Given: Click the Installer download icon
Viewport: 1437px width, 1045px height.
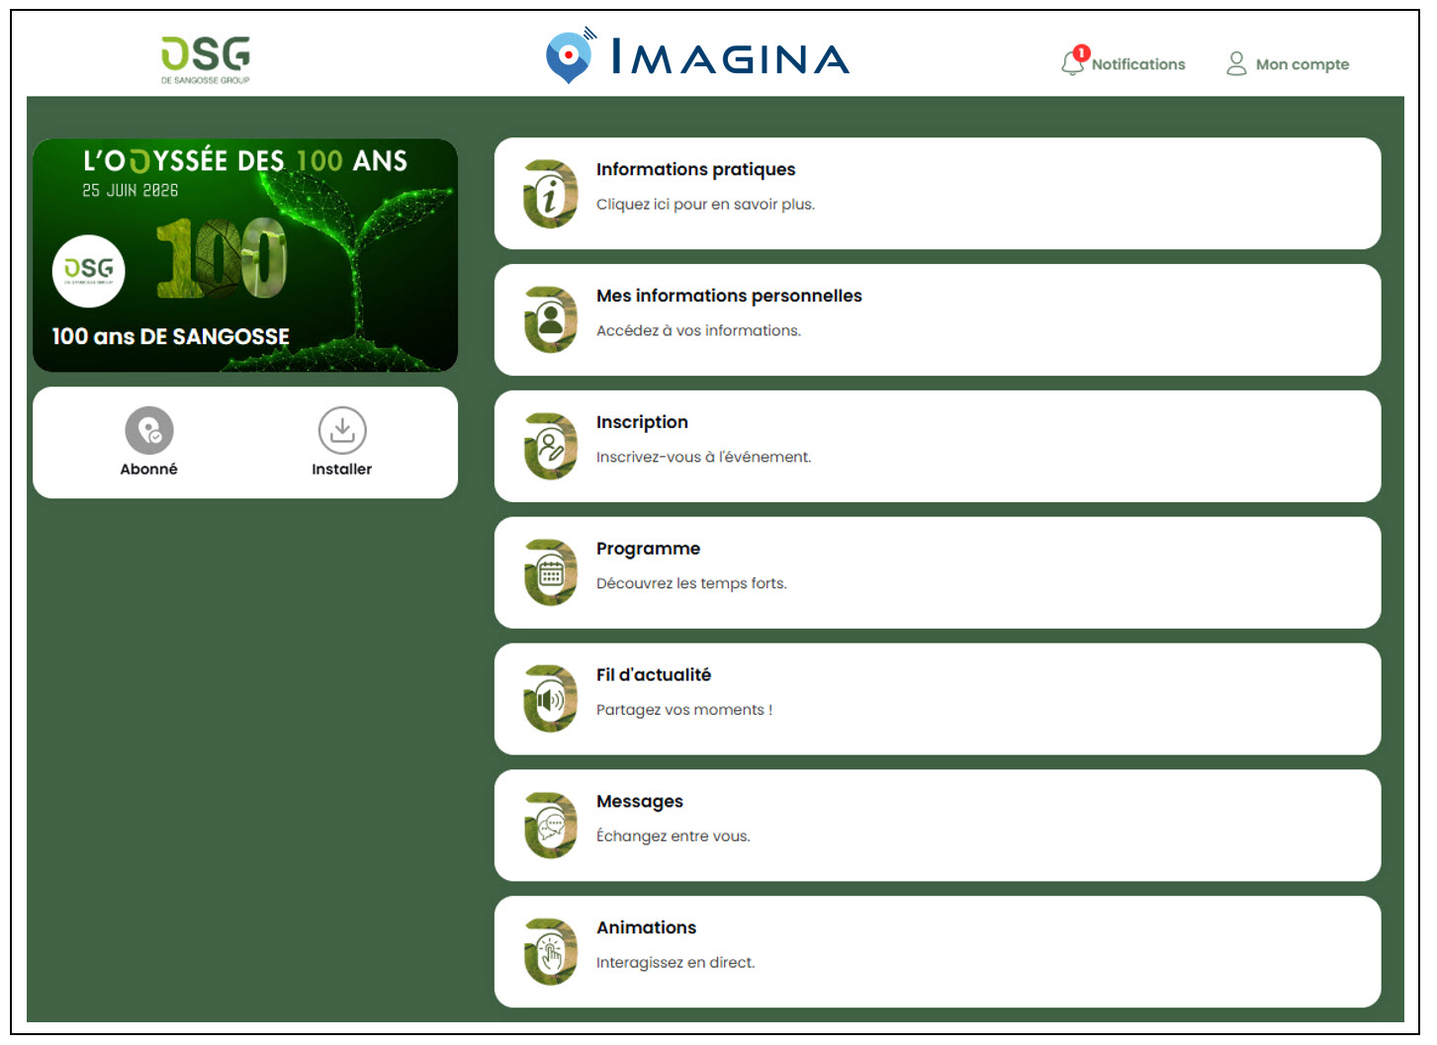Looking at the screenshot, I should [x=342, y=431].
